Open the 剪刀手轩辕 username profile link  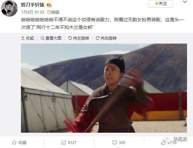pyautogui.click(x=33, y=5)
